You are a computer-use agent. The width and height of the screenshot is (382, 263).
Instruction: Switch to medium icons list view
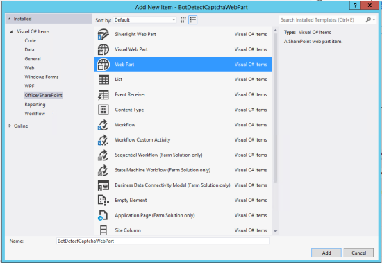pos(192,20)
